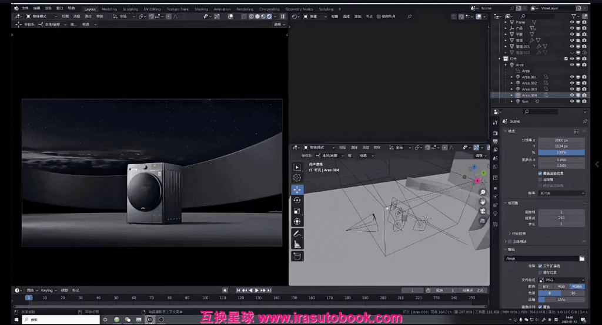Toggle the 文件扩展名 checkbox
602x325 pixels.
pyautogui.click(x=540, y=266)
